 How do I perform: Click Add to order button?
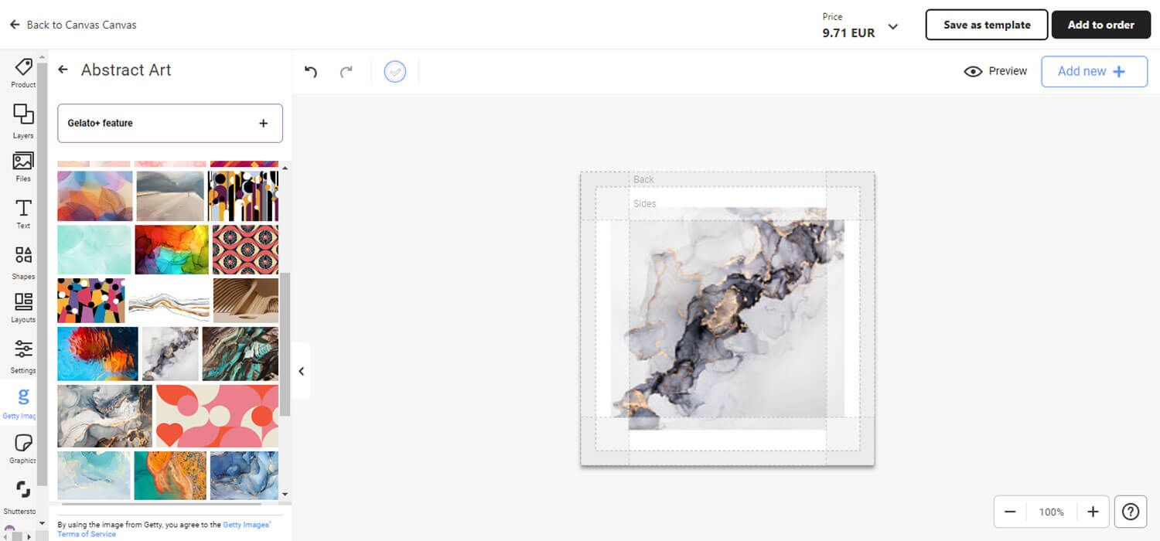point(1100,25)
